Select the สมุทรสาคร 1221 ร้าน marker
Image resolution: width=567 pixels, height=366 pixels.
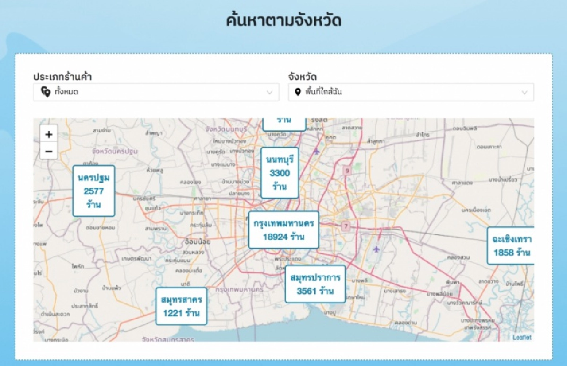click(x=181, y=306)
